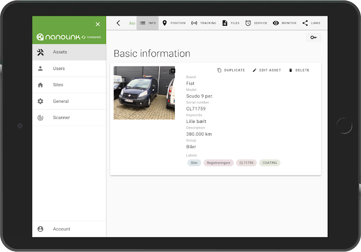Open the Files tab
The image size is (361, 252).
231,23
